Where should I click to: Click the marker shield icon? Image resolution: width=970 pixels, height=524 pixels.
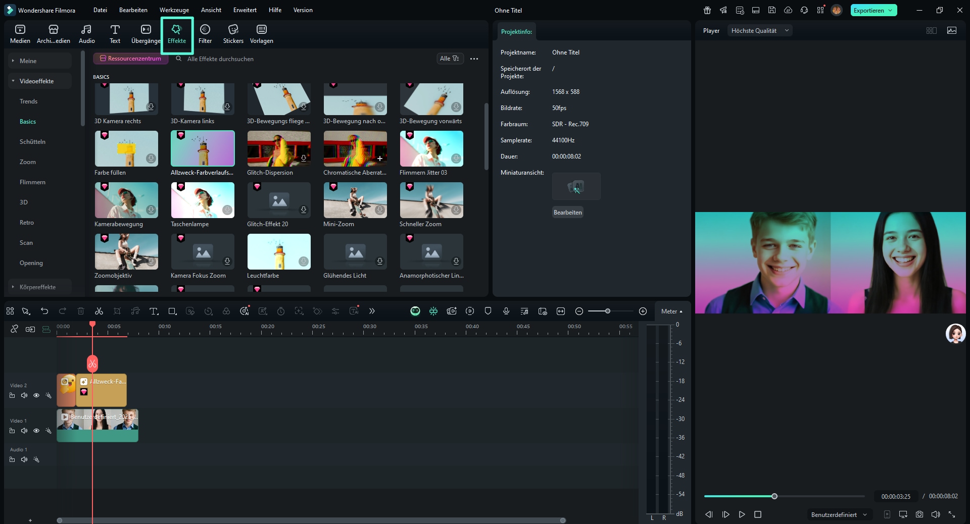(488, 311)
